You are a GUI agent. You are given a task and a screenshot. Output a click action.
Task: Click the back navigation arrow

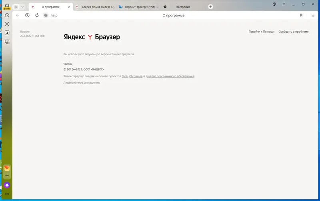click(x=18, y=15)
